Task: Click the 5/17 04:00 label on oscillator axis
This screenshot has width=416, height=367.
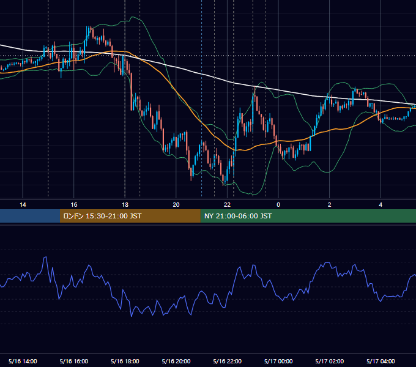Action: 381,361
